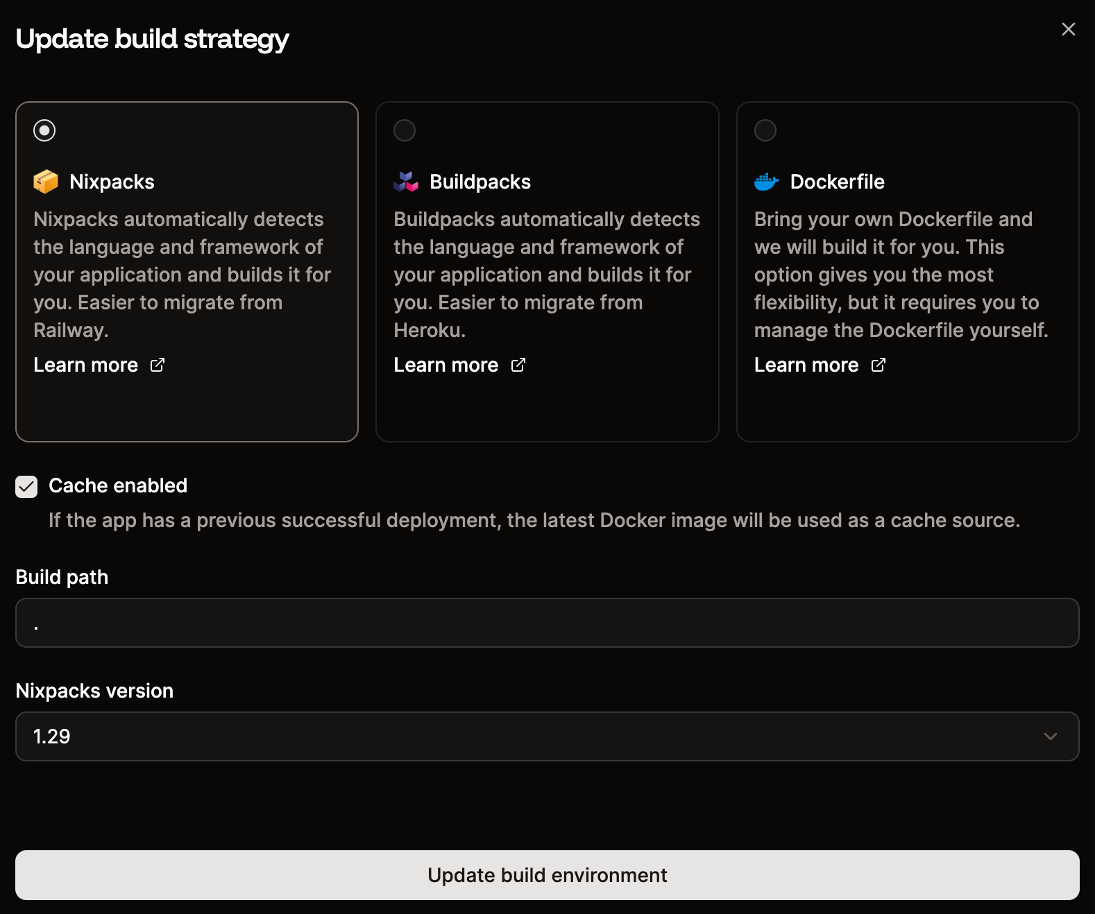Click the Update build strategy heading

coord(152,39)
